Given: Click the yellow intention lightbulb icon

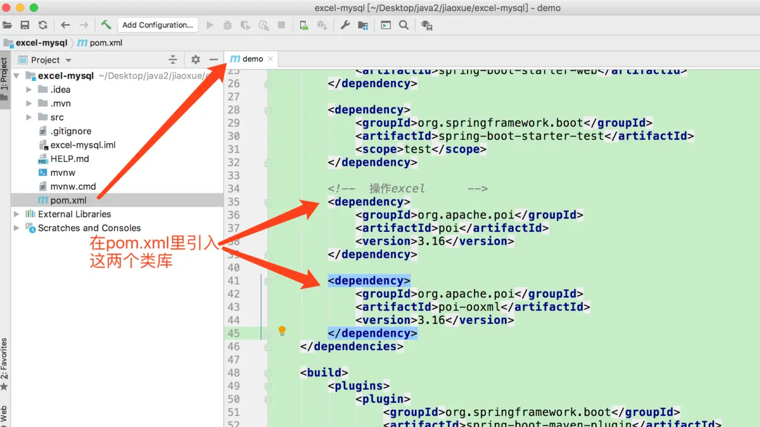Looking at the screenshot, I should 282,331.
